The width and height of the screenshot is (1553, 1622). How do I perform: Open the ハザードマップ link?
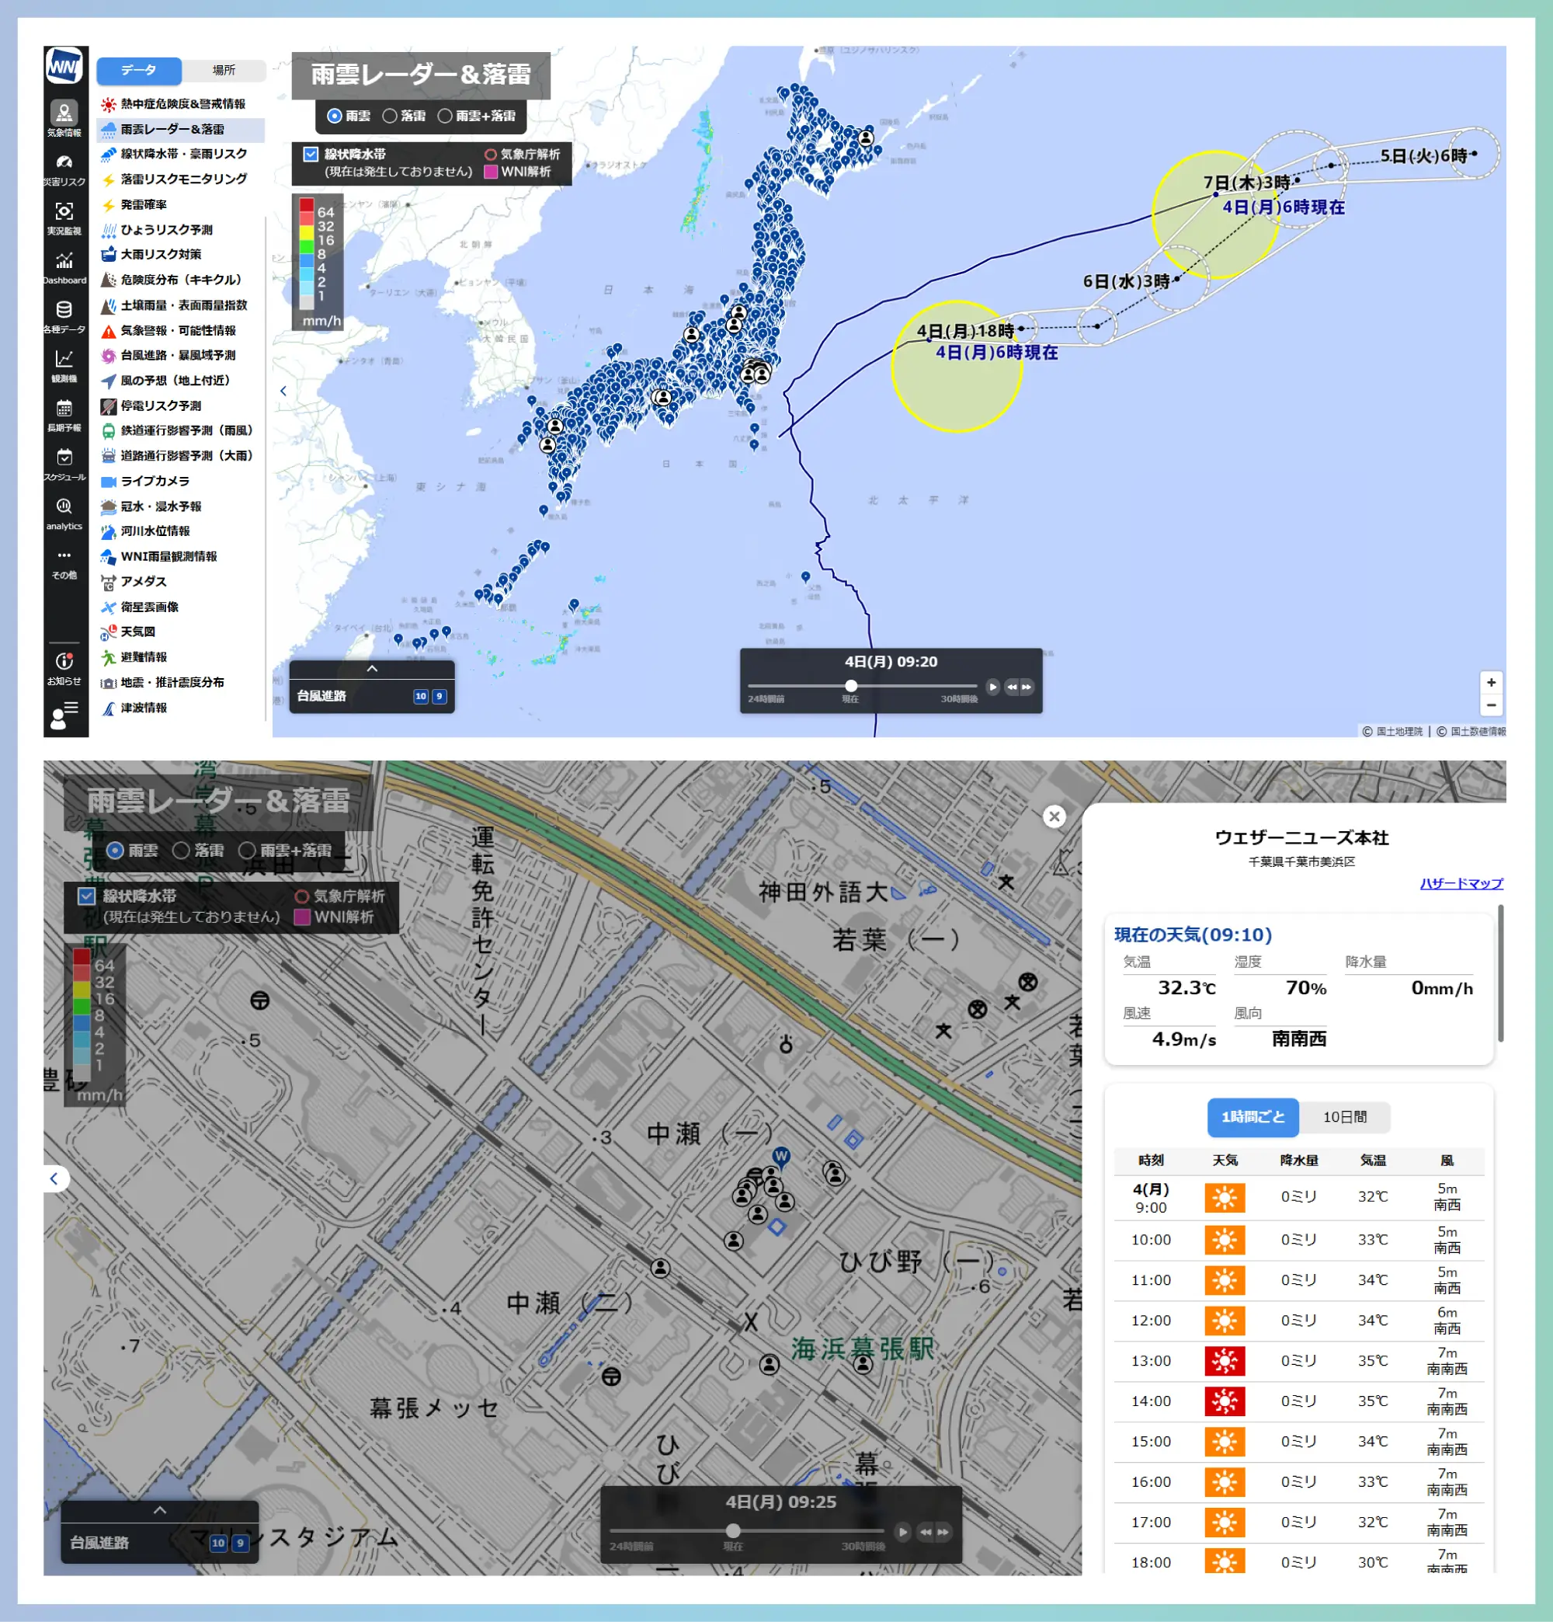pos(1461,883)
